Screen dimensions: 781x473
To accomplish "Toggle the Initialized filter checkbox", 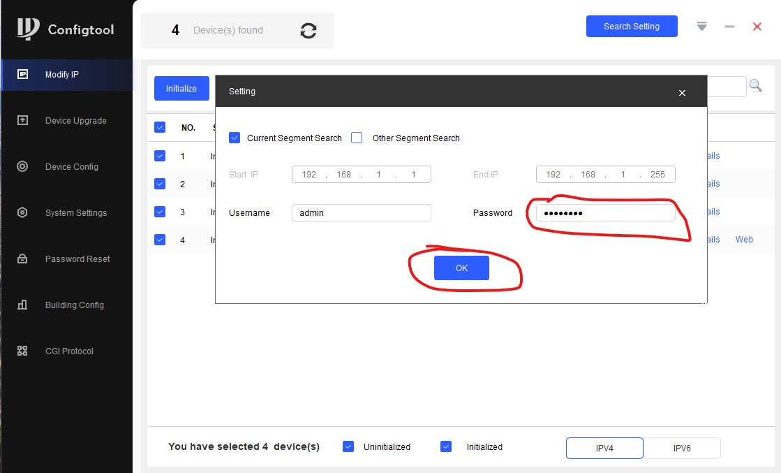I will pos(446,446).
